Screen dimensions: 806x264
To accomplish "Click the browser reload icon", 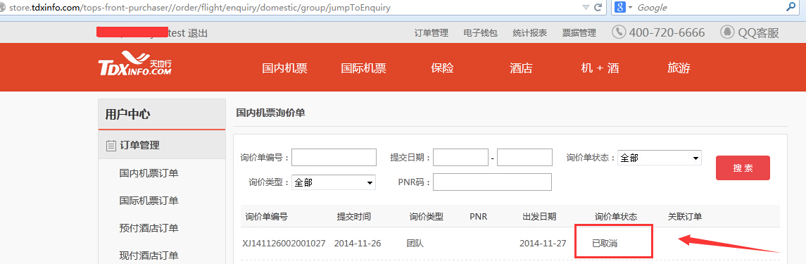I will [x=598, y=8].
